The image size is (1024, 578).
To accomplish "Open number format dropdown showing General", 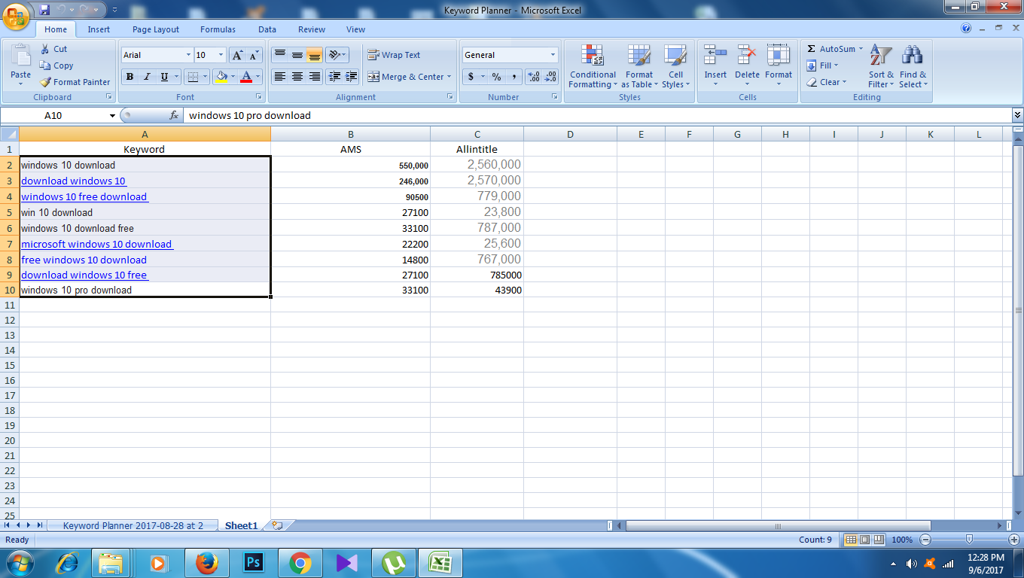I will click(x=553, y=55).
